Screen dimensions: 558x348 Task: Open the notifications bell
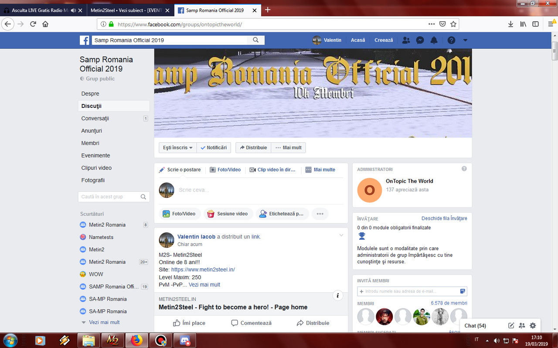pyautogui.click(x=434, y=40)
